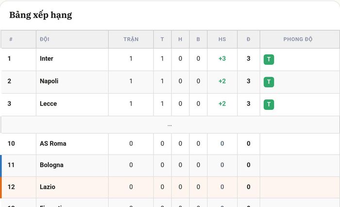Expand hidden rows via the ellipsis row

coord(170,125)
